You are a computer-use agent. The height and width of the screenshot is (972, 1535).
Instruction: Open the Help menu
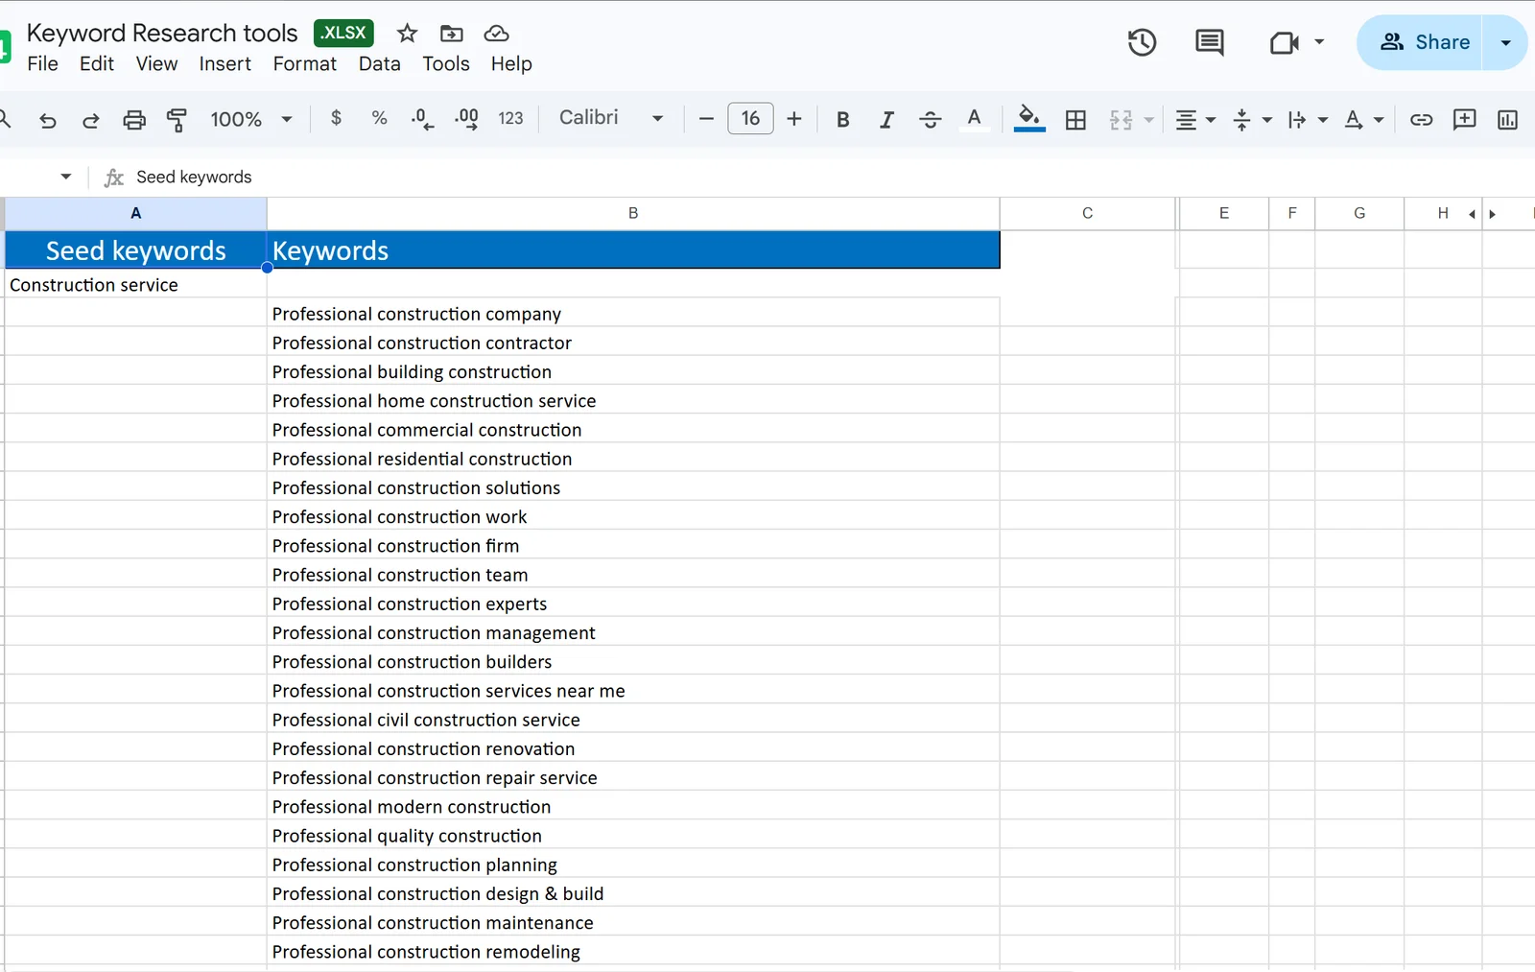[x=511, y=64]
